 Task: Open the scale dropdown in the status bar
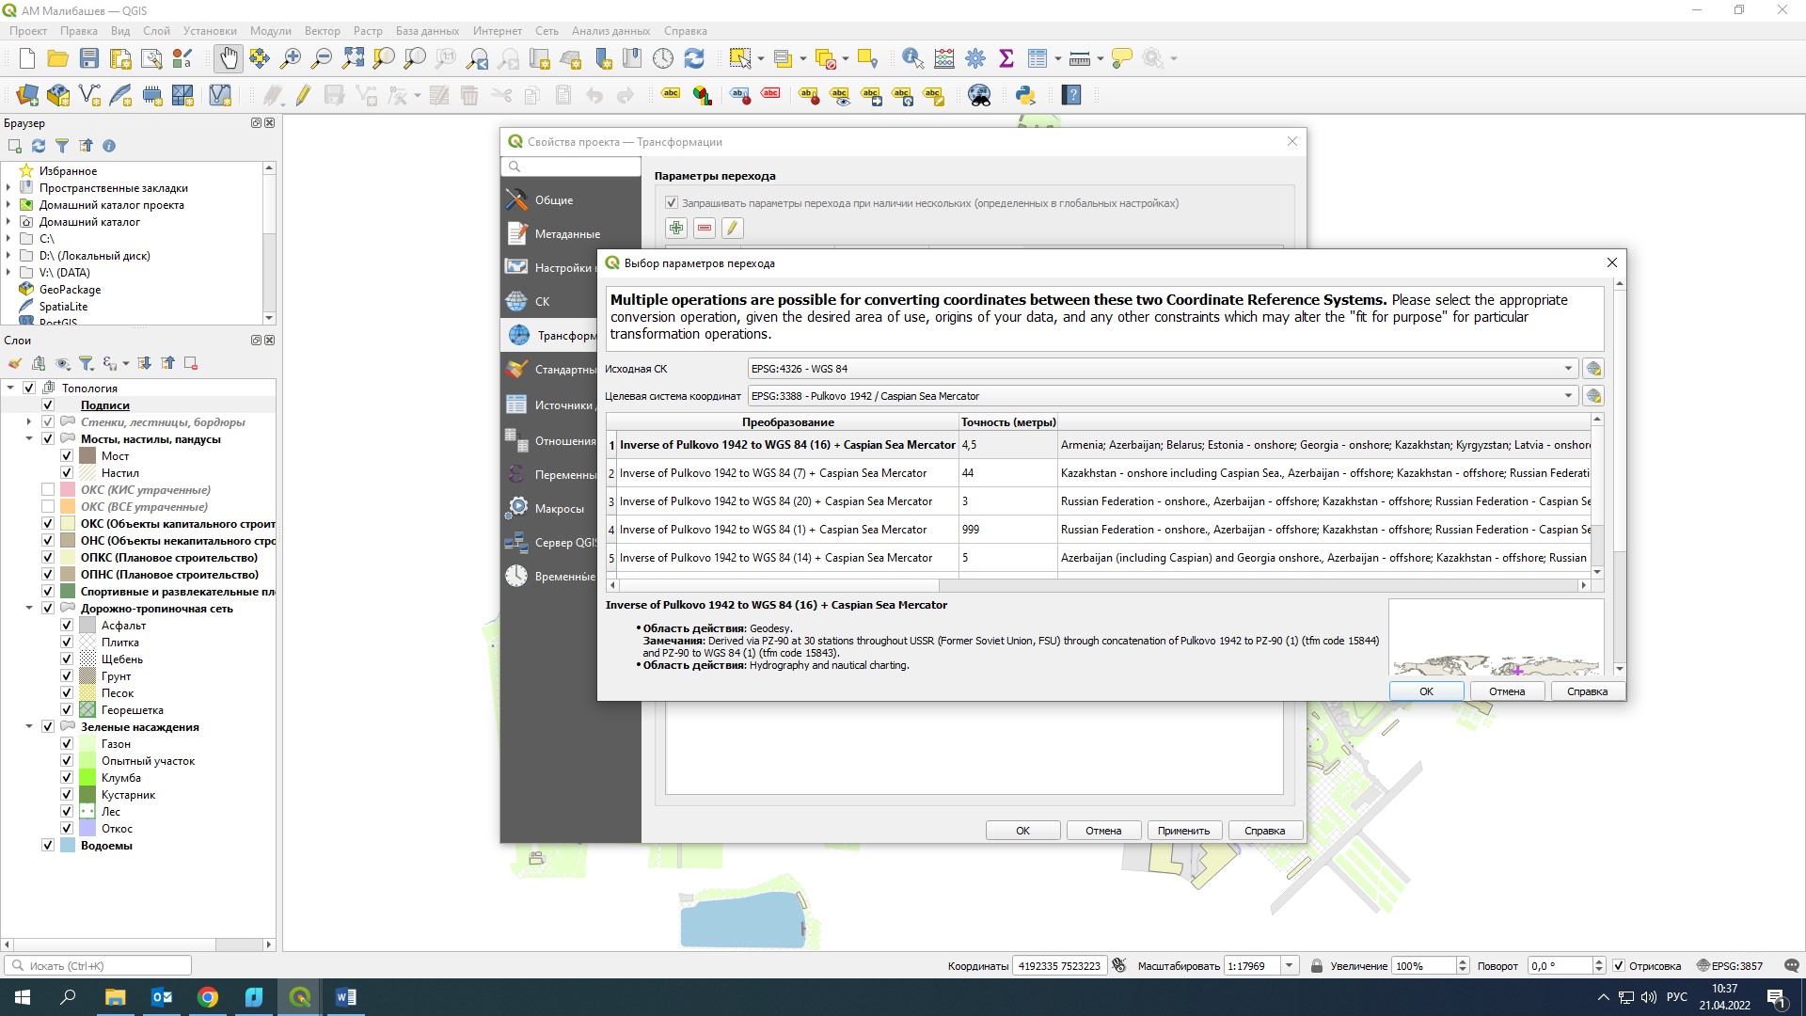click(1290, 965)
